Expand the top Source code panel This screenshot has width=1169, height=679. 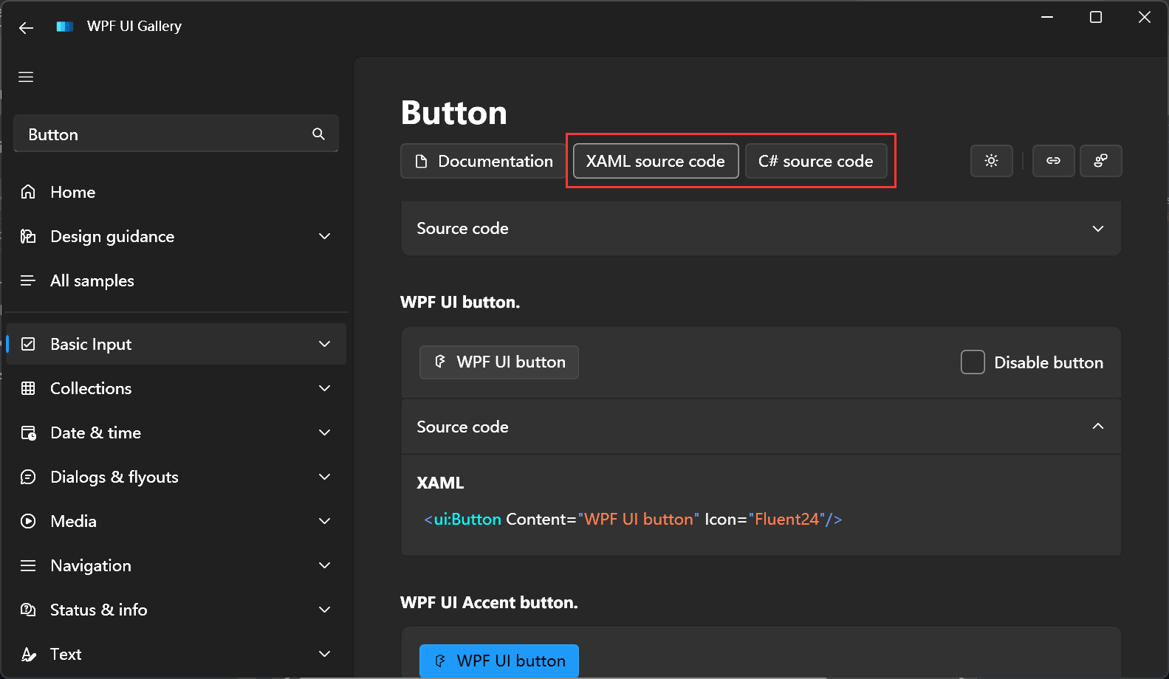1097,229
